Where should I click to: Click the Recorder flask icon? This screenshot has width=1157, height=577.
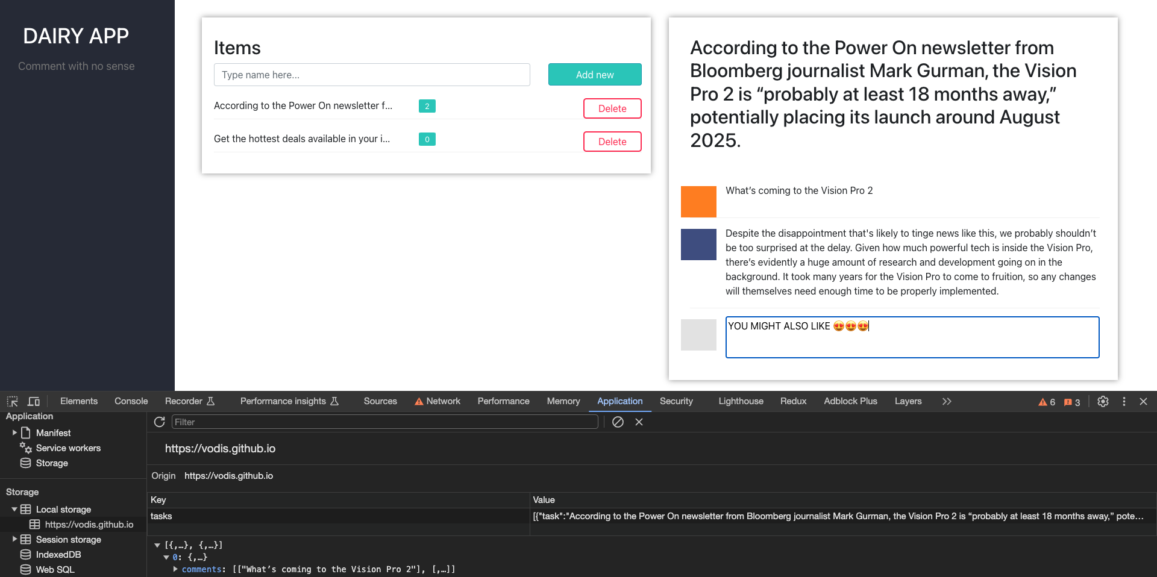coord(210,401)
